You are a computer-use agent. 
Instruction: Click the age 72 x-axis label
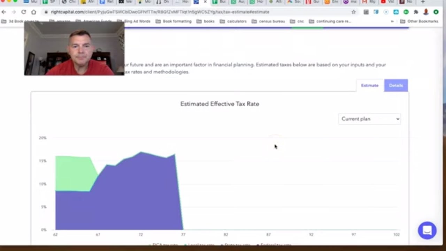[140, 235]
